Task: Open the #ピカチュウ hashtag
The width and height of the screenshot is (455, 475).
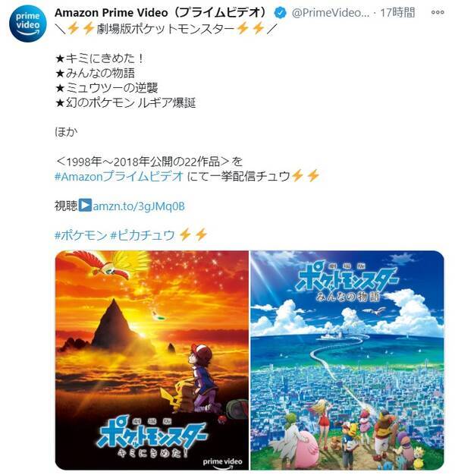Action: (x=143, y=235)
